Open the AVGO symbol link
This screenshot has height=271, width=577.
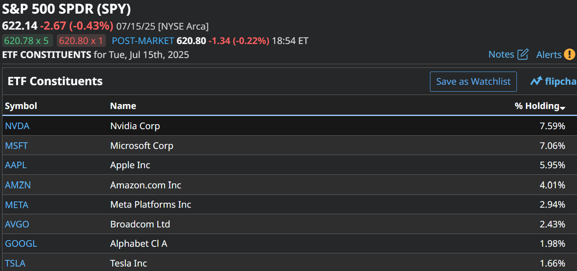pyautogui.click(x=17, y=225)
